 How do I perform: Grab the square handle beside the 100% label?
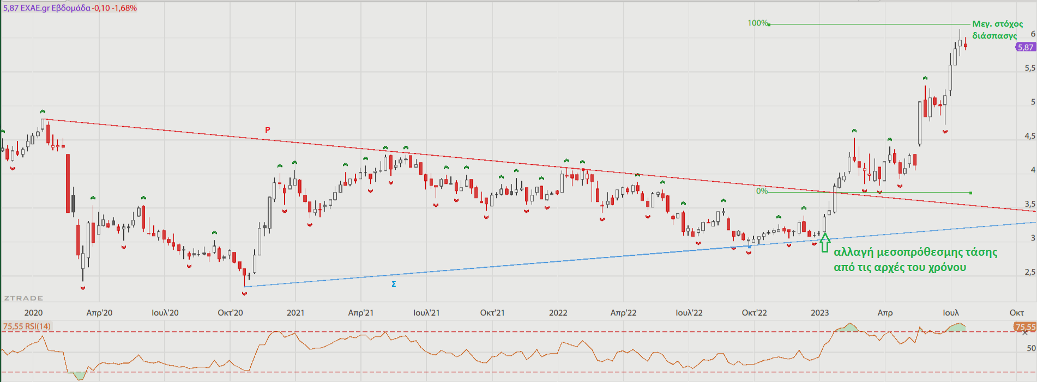point(769,24)
